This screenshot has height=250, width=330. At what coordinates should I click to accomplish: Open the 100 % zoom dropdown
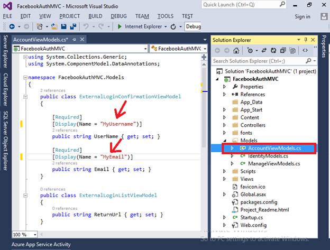[35, 235]
